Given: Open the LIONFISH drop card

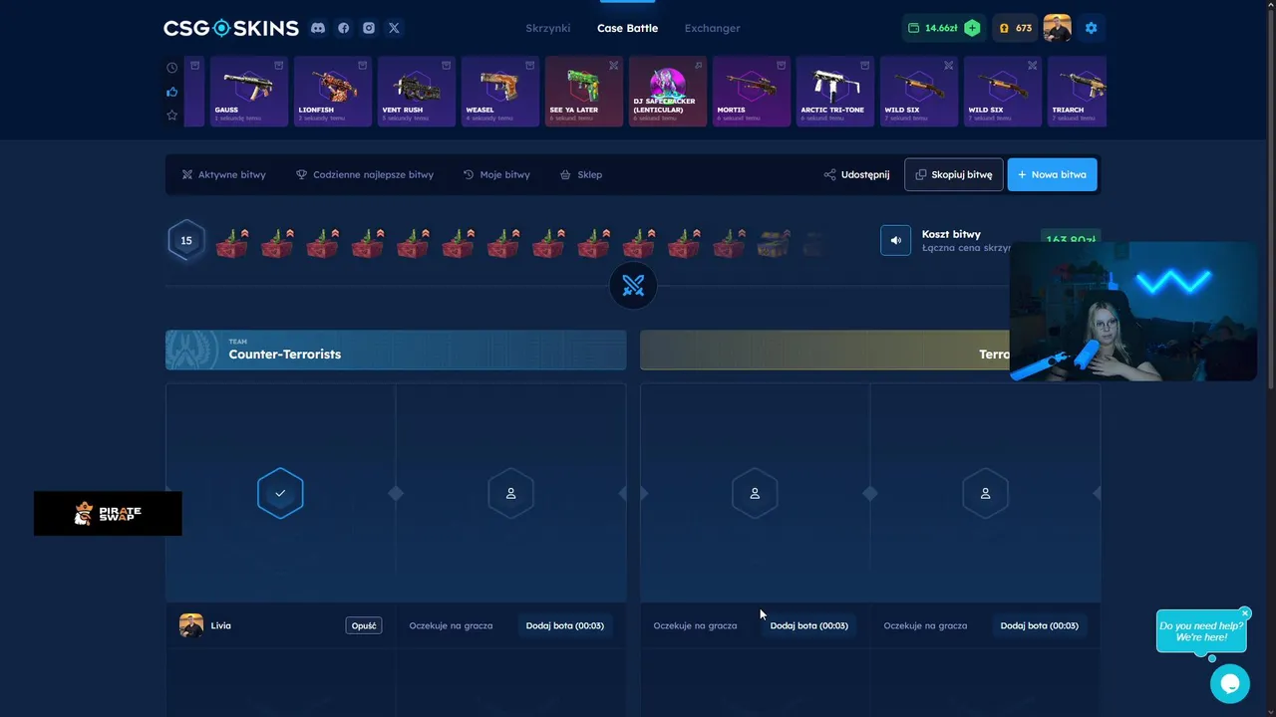Looking at the screenshot, I should click(x=333, y=92).
